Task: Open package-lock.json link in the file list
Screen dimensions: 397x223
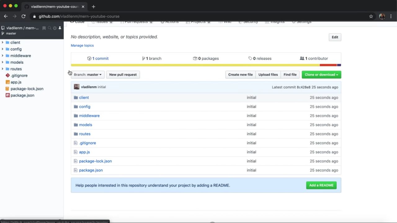Action: click(x=95, y=161)
